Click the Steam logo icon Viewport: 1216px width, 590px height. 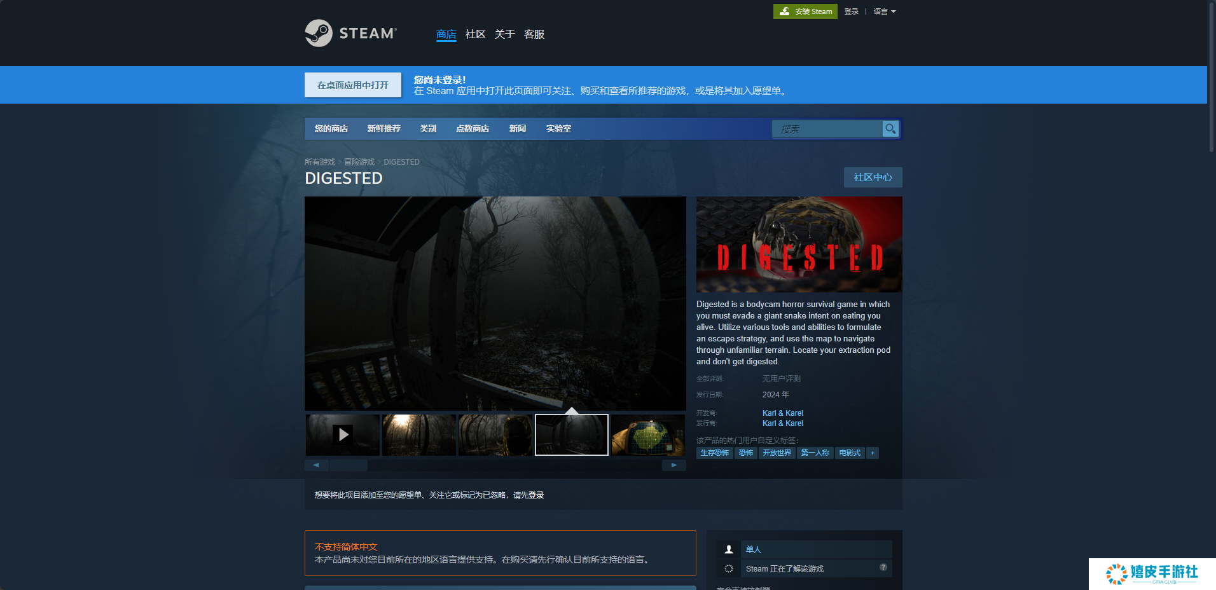point(319,33)
